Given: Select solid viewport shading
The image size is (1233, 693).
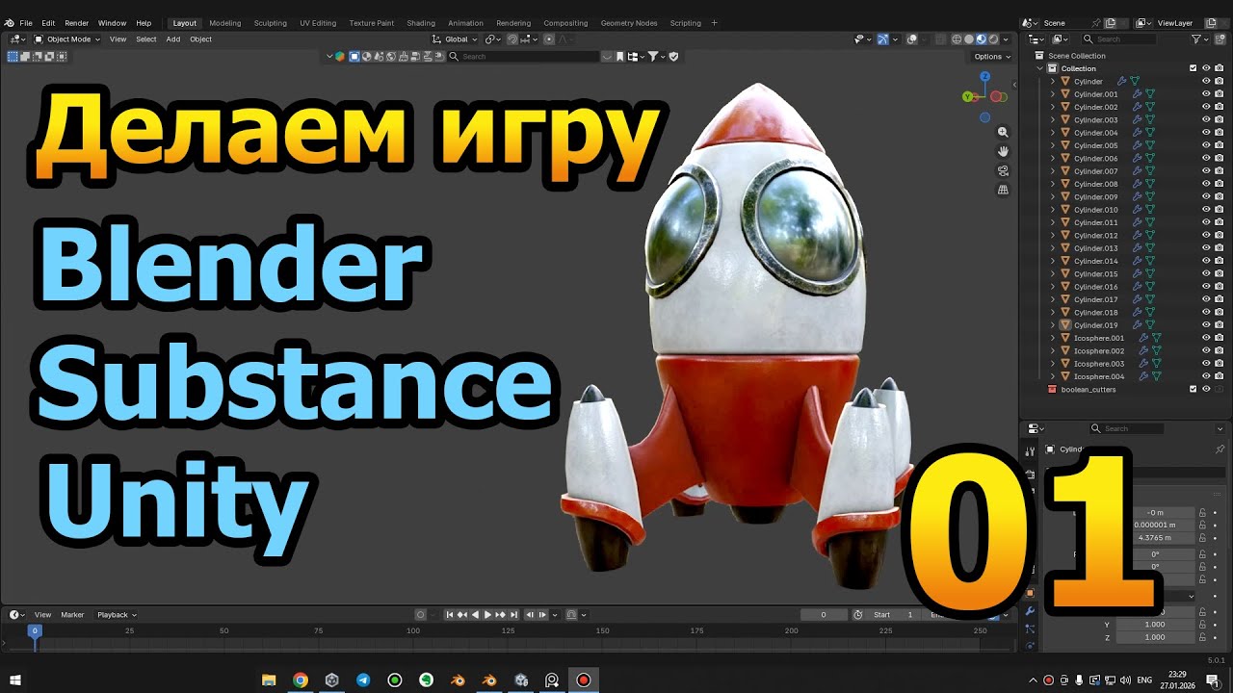Looking at the screenshot, I should (x=969, y=39).
